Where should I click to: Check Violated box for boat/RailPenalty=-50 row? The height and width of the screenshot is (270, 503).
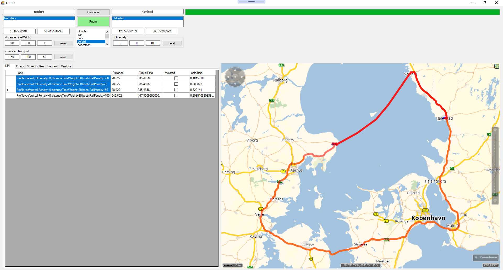176,78
